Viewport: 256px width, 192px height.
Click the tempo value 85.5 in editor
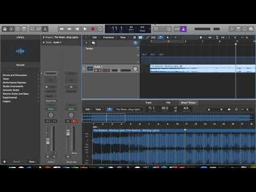point(165,108)
